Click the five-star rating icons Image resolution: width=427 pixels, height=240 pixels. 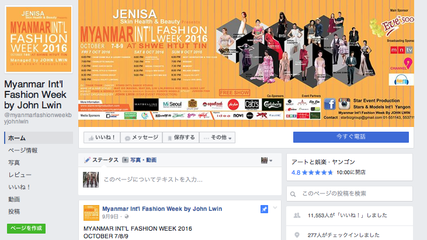tap(317, 172)
